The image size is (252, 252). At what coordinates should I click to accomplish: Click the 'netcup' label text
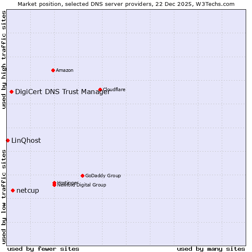[x=28, y=191]
